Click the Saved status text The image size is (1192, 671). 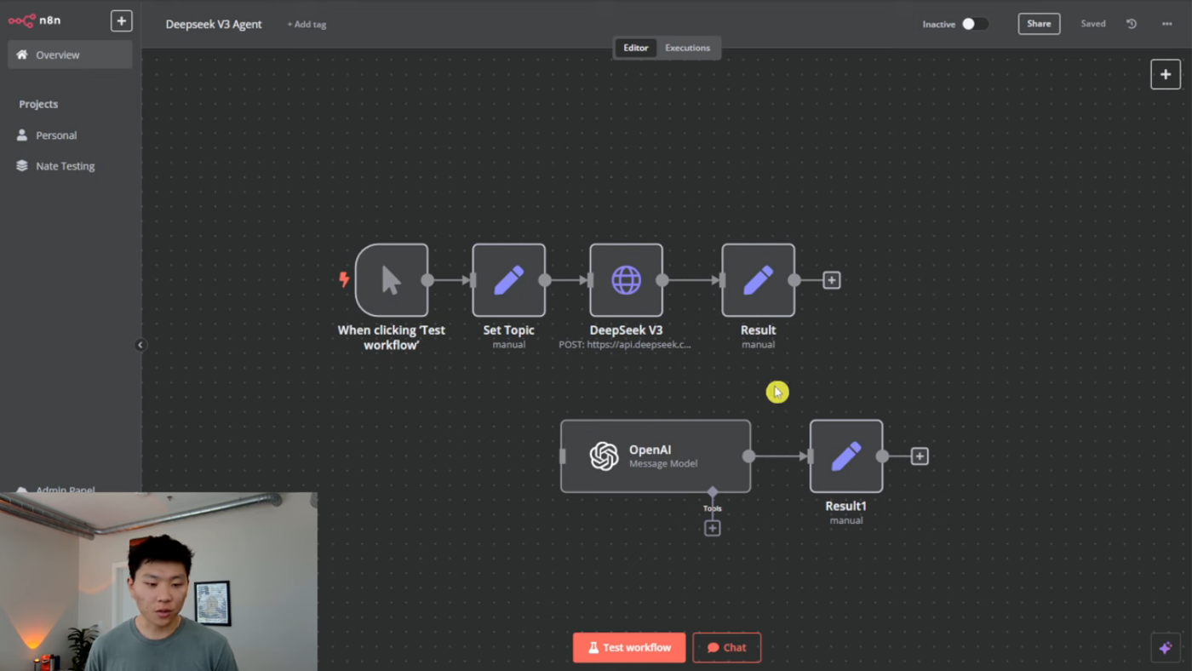tap(1093, 24)
